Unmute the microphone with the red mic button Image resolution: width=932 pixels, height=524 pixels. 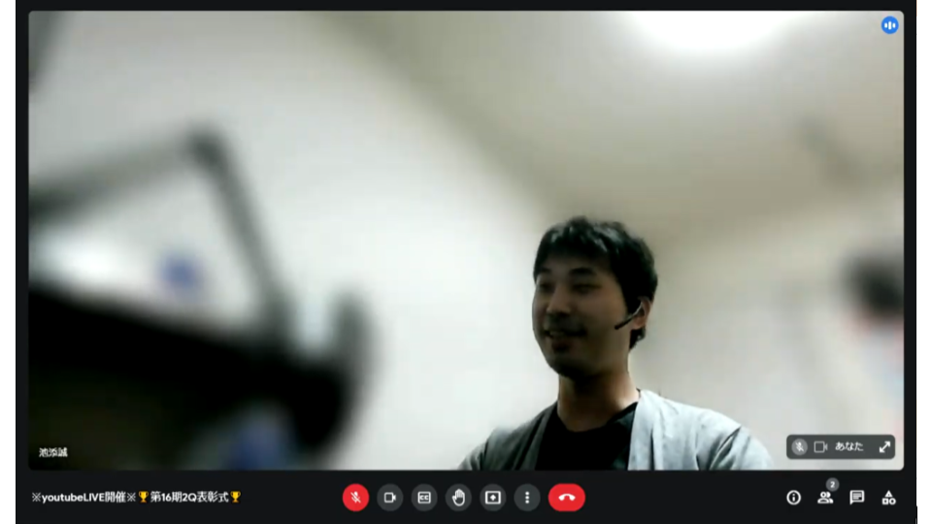pyautogui.click(x=355, y=497)
